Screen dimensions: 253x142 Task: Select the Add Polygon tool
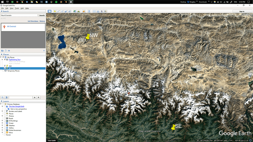point(58,11)
